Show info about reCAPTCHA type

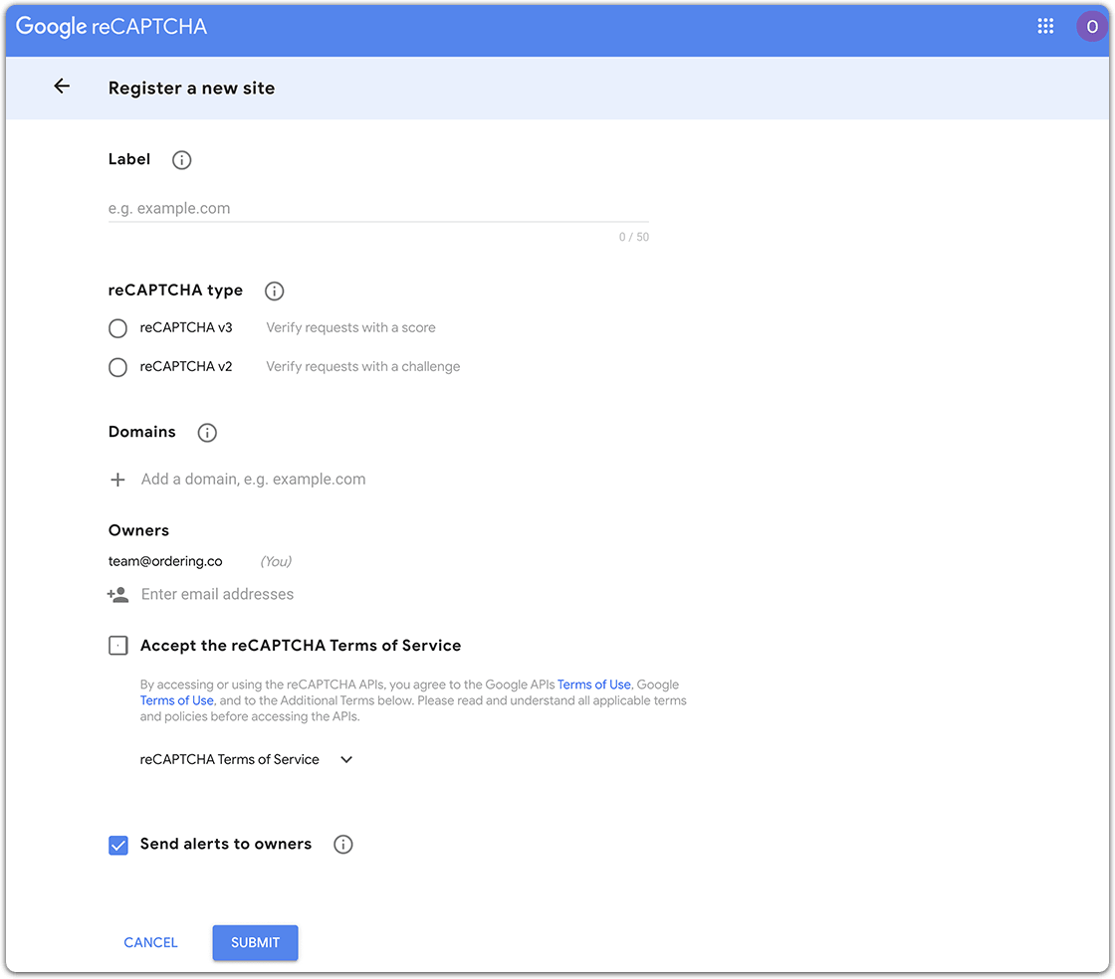click(275, 291)
